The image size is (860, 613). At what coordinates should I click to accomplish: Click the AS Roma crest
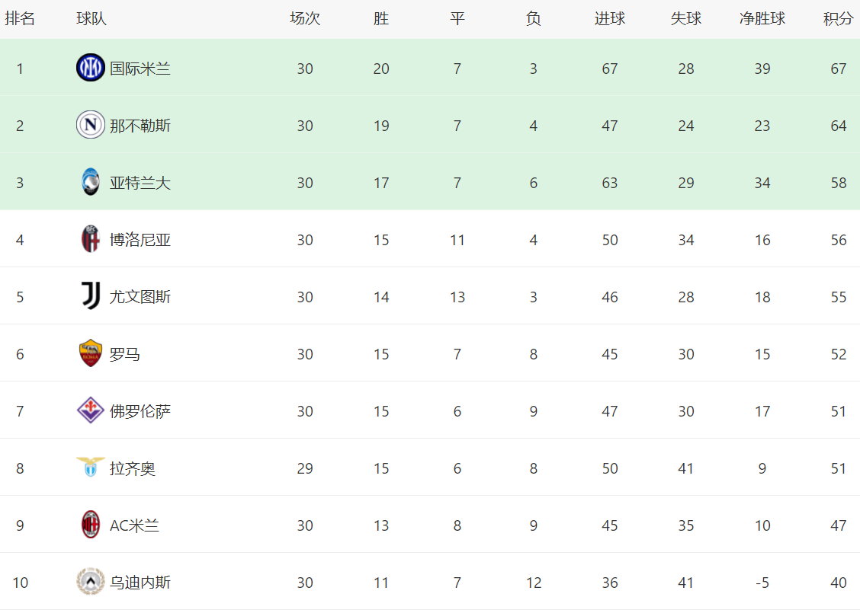pos(91,354)
